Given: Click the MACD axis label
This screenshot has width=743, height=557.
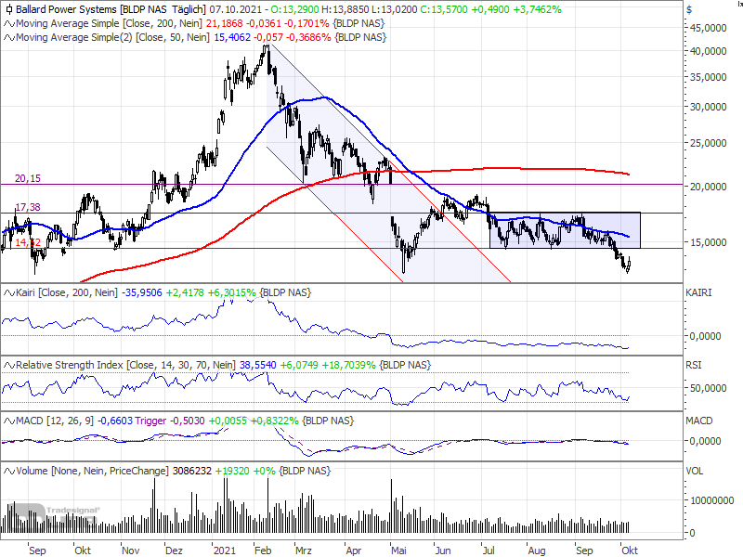Looking at the screenshot, I should coord(699,421).
